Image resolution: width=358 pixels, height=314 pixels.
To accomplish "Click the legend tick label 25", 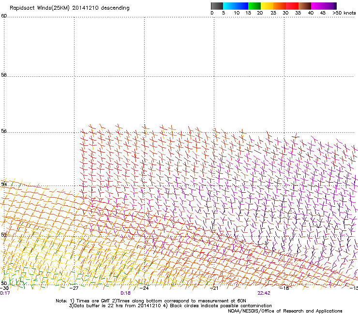I will point(273,13).
